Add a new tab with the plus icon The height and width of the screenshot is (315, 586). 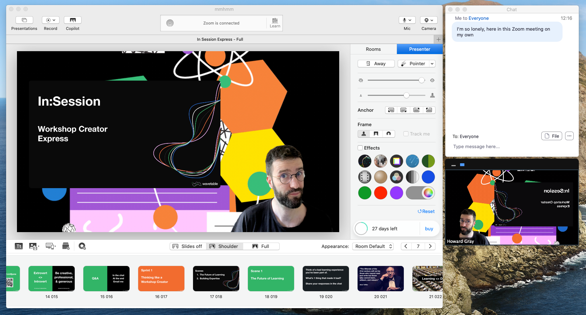pyautogui.click(x=438, y=39)
